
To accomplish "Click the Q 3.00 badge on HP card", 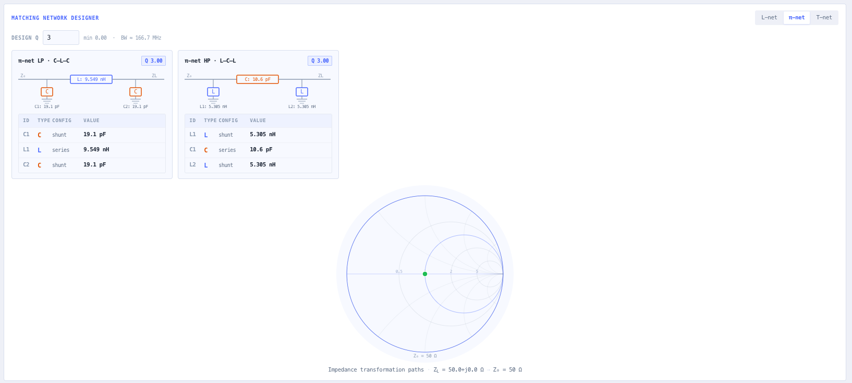I will (320, 61).
